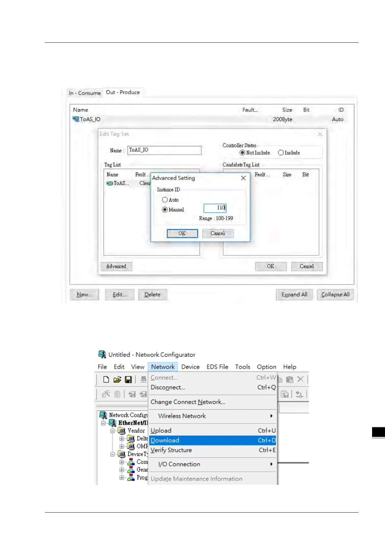Viewport: 385px width, 545px height.
Task: Open the View menu
Action: tap(138, 367)
